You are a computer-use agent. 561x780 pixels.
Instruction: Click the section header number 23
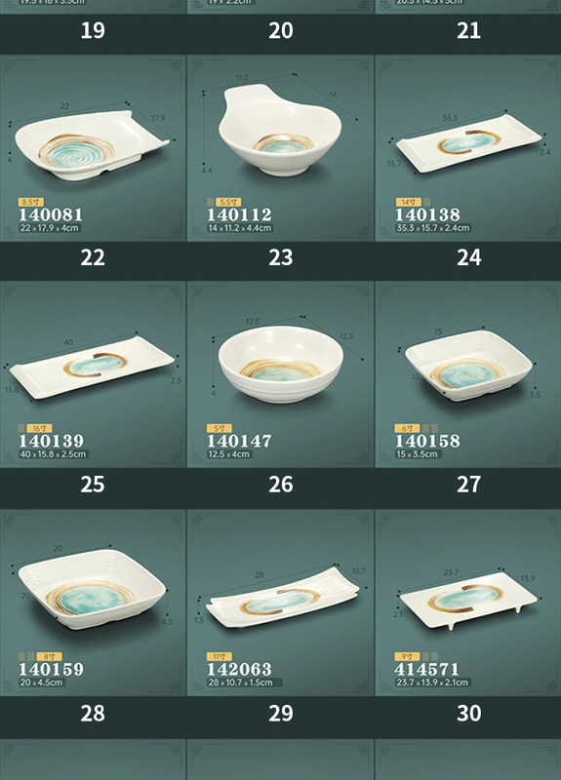pyautogui.click(x=281, y=257)
